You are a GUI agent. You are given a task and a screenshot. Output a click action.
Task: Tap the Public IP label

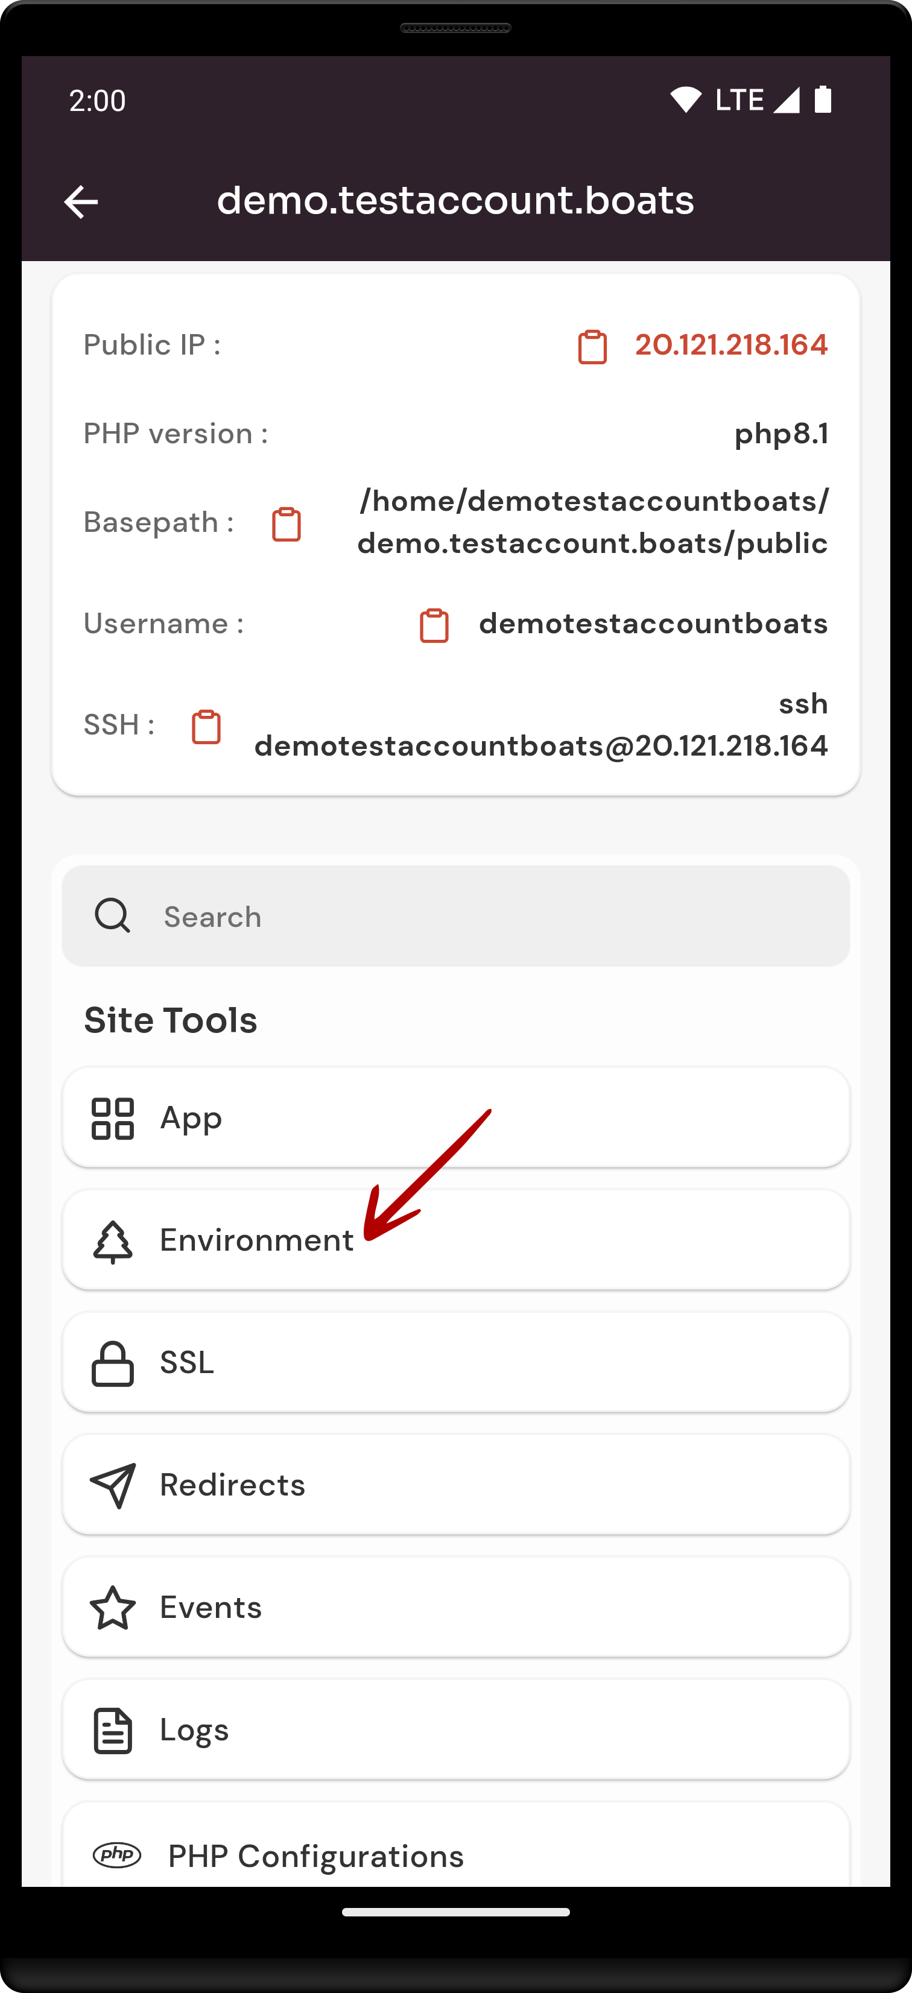click(152, 345)
